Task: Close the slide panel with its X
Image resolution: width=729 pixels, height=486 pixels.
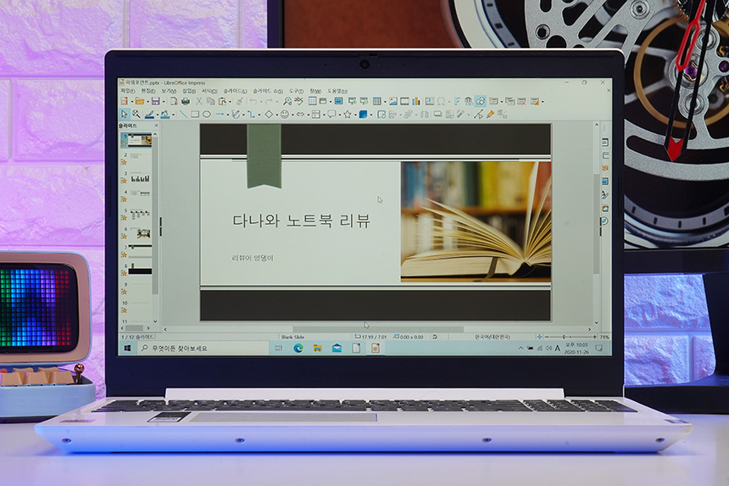Action: coord(156,126)
